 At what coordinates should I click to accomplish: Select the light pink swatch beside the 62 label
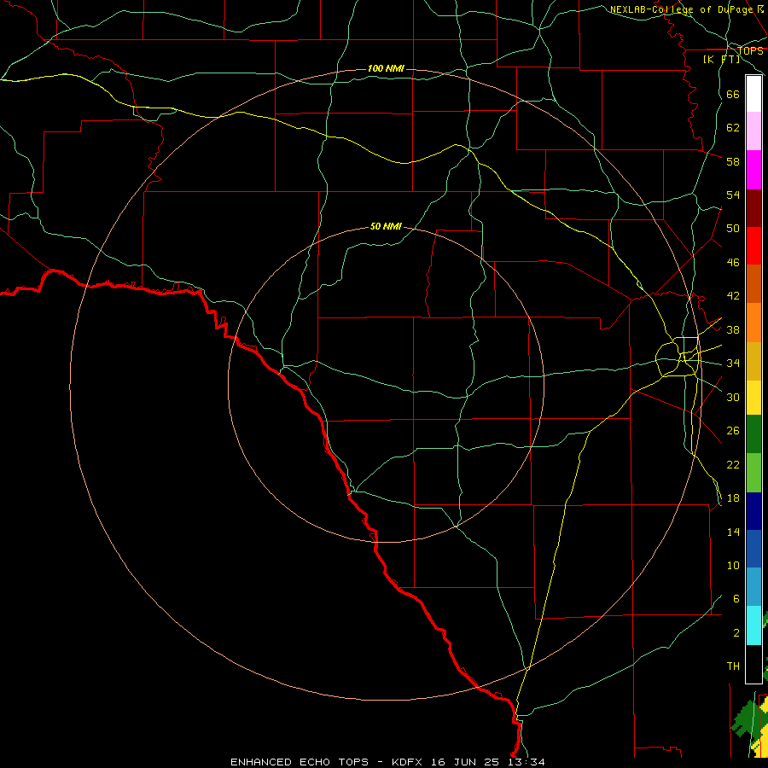(x=753, y=131)
